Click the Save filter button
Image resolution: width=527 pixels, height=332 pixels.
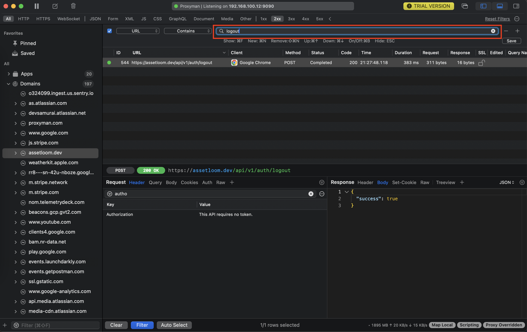(511, 41)
